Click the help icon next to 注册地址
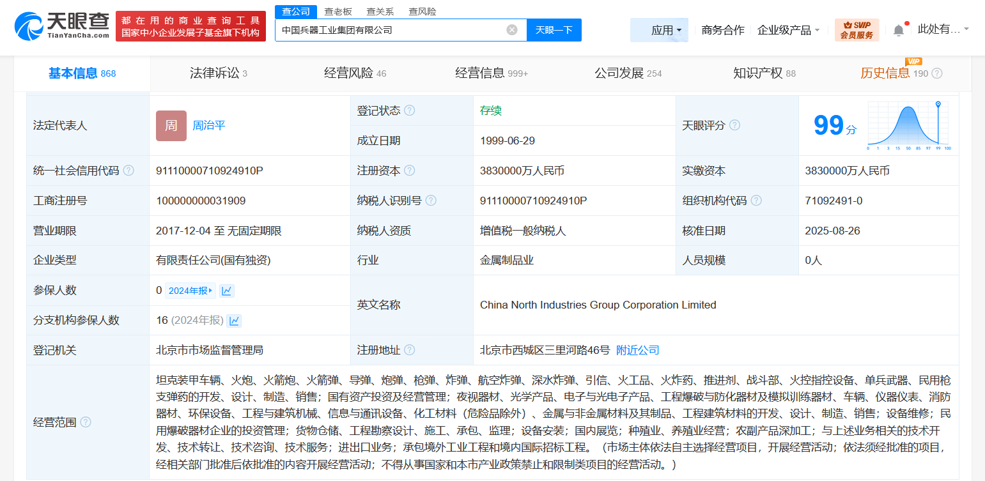 (x=410, y=350)
